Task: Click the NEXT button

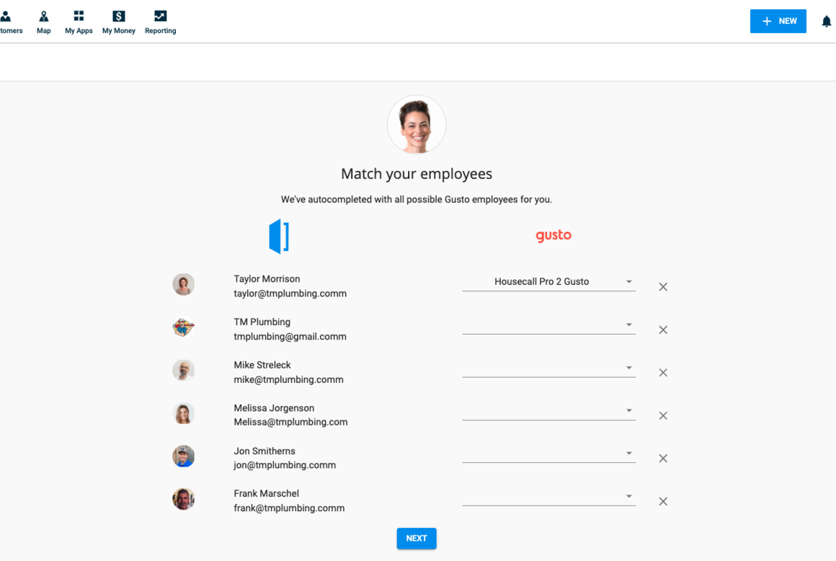Action: tap(417, 539)
